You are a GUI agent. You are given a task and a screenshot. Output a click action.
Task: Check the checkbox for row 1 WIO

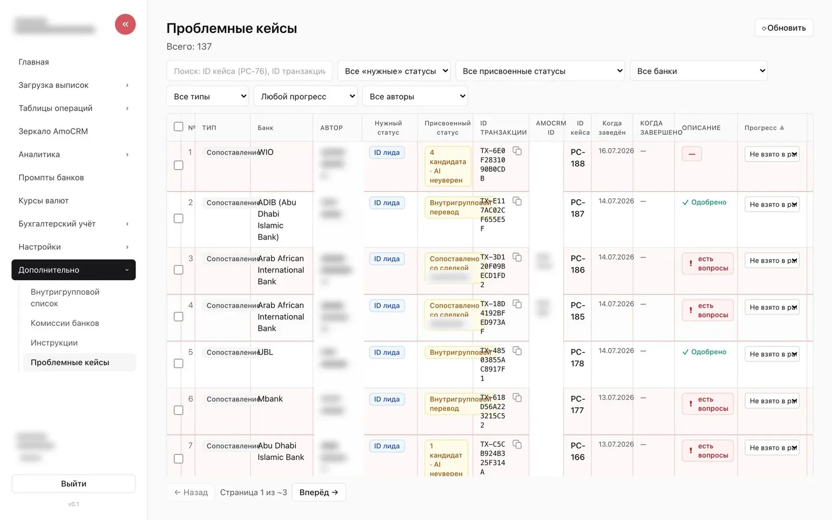pos(178,165)
